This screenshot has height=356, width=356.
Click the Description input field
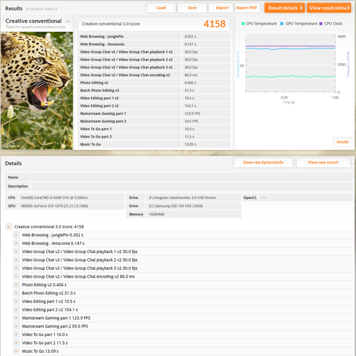point(192,186)
